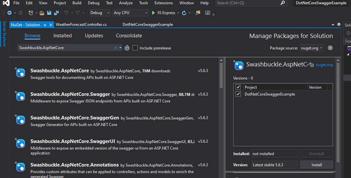The width and height of the screenshot is (351, 178).
Task: Expand the search history dropdown arrow
Action: pyautogui.click(x=120, y=48)
